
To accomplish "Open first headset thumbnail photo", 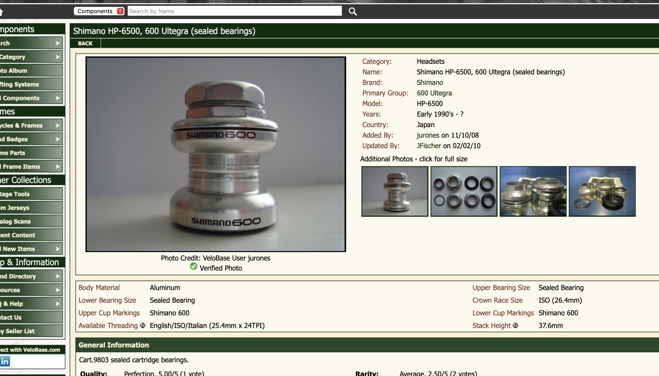I will (x=395, y=191).
